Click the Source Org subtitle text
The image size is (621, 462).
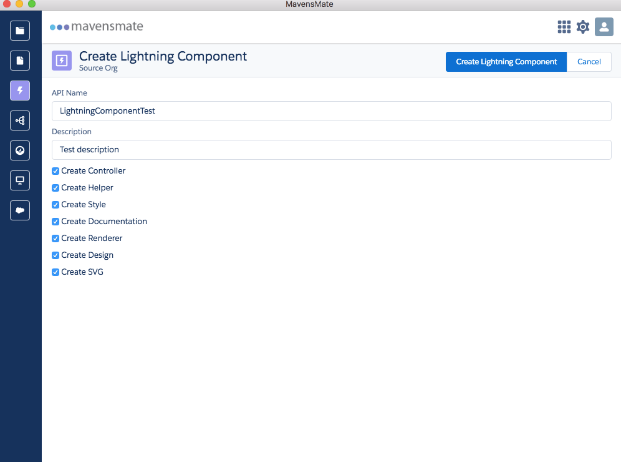[99, 68]
